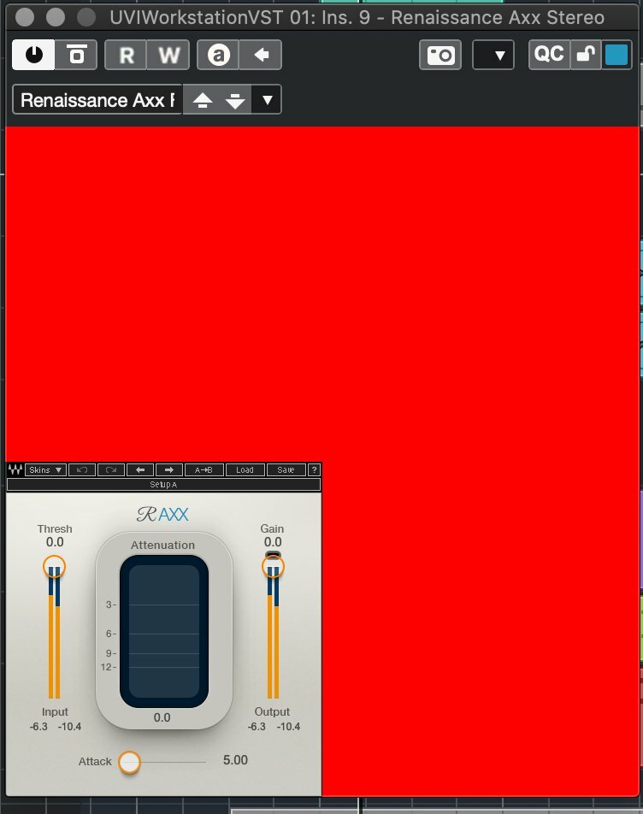
Task: Enable Write automation with W button
Action: coord(168,55)
